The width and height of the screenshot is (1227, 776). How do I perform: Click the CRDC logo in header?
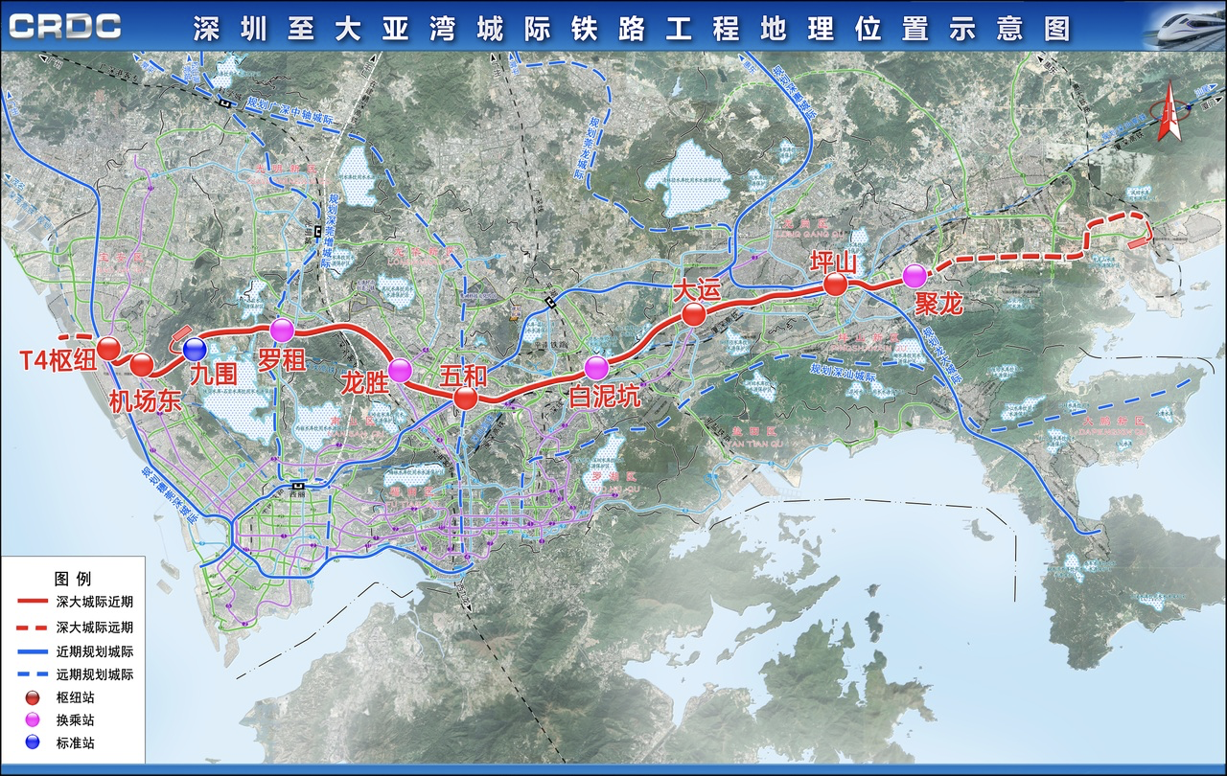click(x=65, y=27)
